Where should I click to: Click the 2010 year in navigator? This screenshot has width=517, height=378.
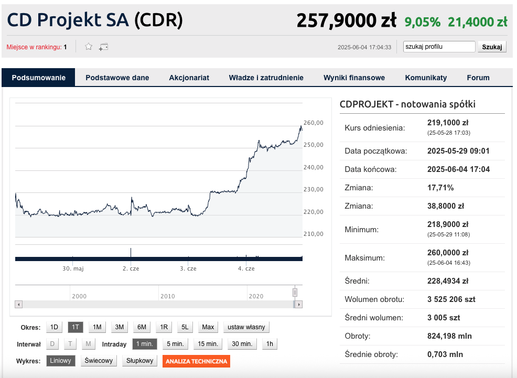point(168,296)
